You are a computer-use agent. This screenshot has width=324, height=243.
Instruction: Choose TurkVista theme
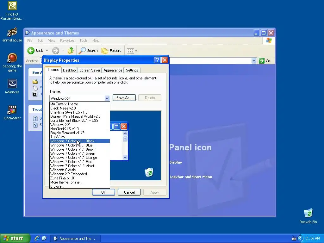pyautogui.click(x=80, y=137)
